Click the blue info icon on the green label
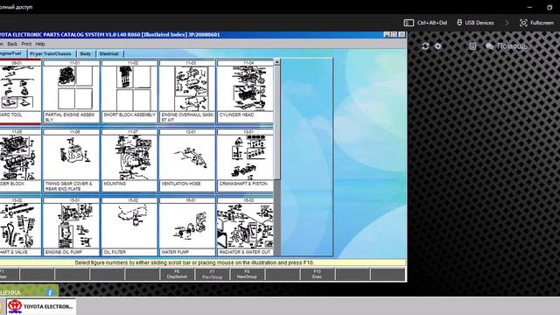 coord(50,292)
